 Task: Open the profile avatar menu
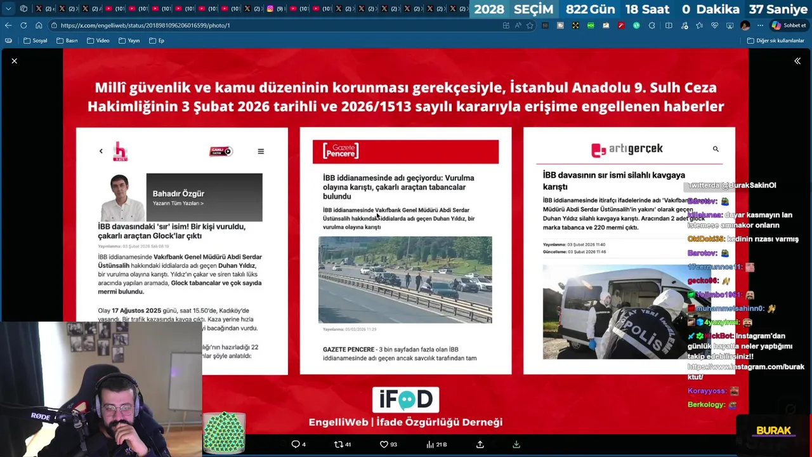(745, 25)
